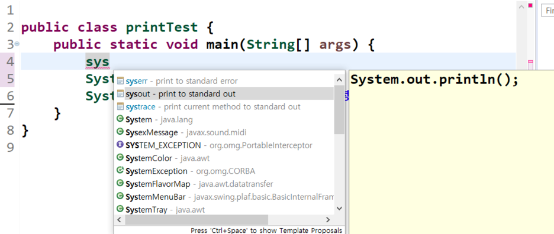The width and height of the screenshot is (554, 234).
Task: Click the 'args' parameter
Action: tap(335, 45)
